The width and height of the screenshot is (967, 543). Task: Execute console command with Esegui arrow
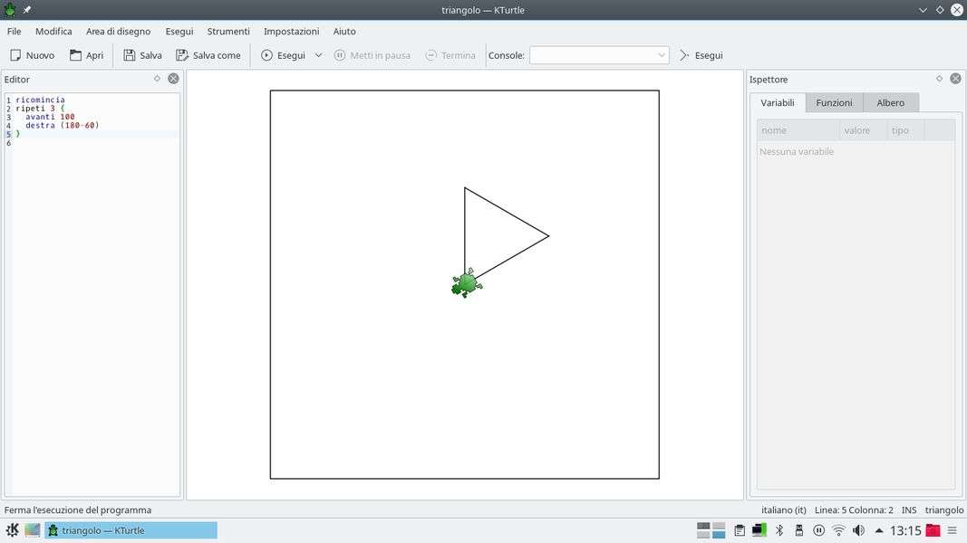[x=701, y=55]
